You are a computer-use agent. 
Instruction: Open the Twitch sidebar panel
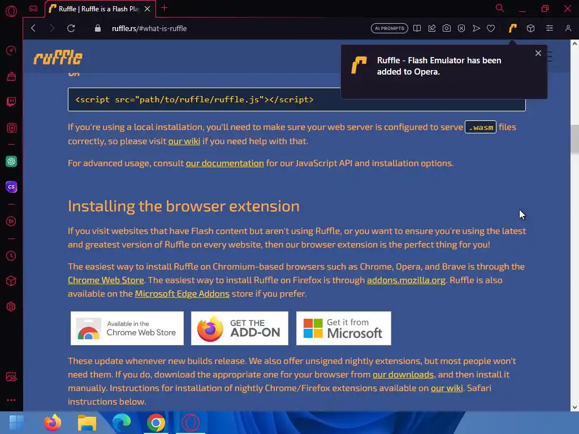tap(11, 102)
